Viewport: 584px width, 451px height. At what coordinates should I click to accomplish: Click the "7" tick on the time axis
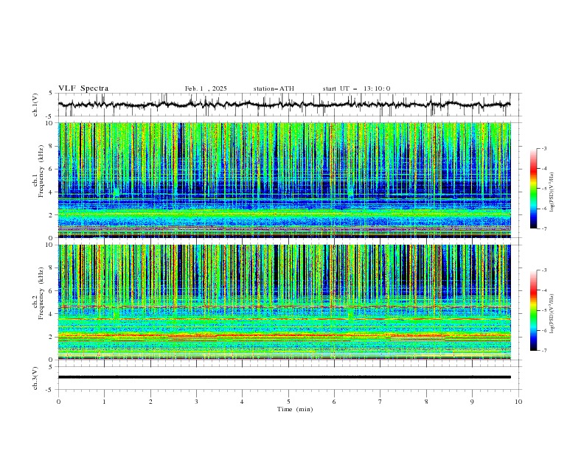coord(380,402)
